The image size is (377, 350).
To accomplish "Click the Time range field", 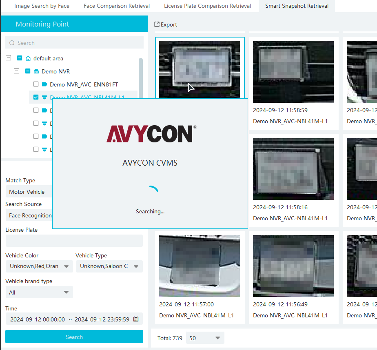I will pyautogui.click(x=74, y=319).
